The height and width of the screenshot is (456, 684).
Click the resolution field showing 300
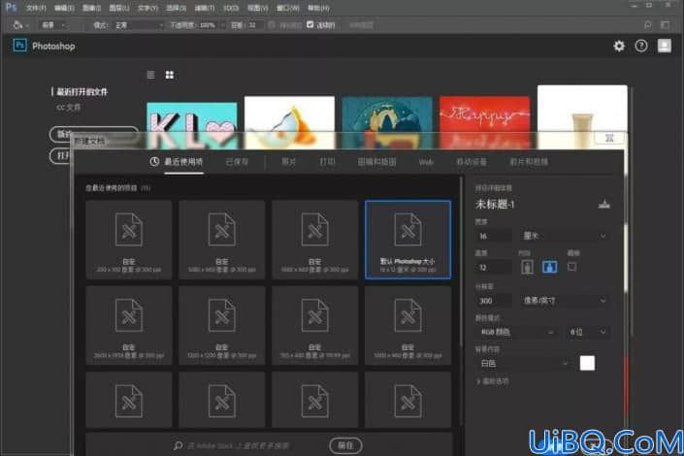click(x=494, y=301)
